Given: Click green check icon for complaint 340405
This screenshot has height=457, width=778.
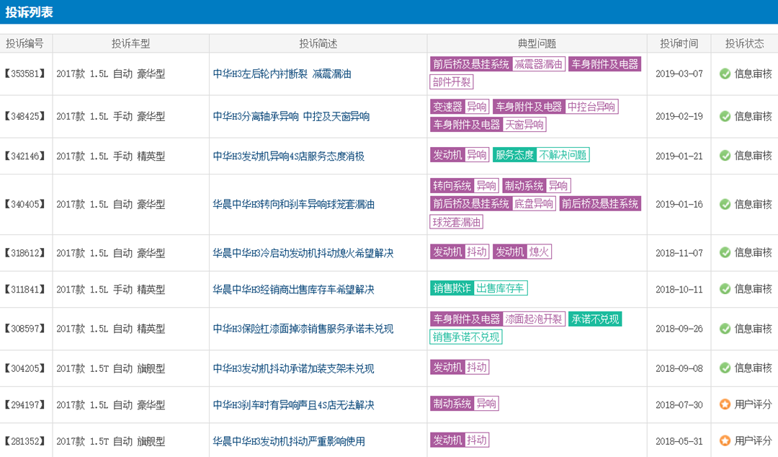Looking at the screenshot, I should pos(725,204).
